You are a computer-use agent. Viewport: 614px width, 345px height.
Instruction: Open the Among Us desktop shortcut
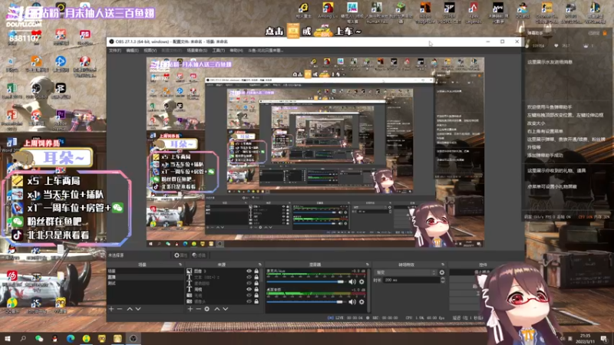coord(328,11)
